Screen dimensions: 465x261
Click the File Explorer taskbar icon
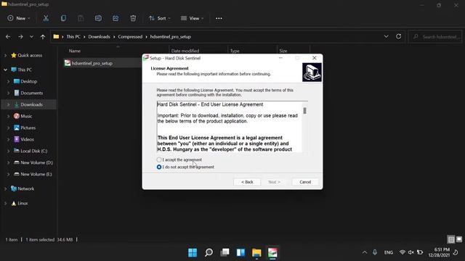click(256, 252)
